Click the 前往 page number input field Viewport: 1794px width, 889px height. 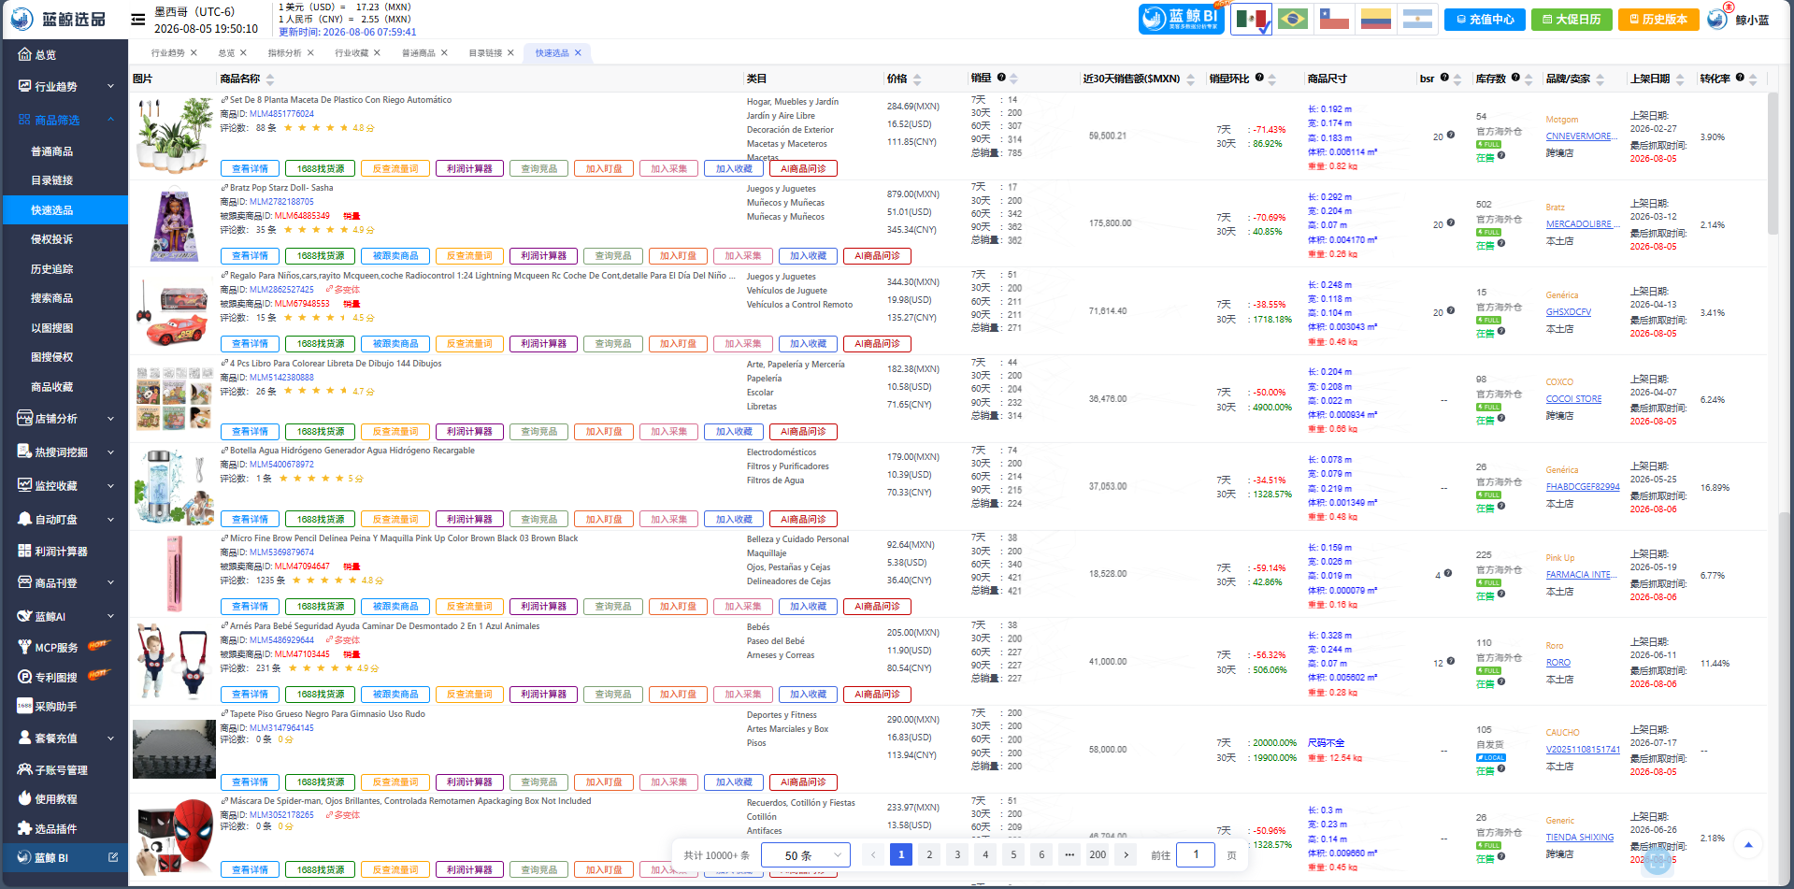pyautogui.click(x=1196, y=854)
